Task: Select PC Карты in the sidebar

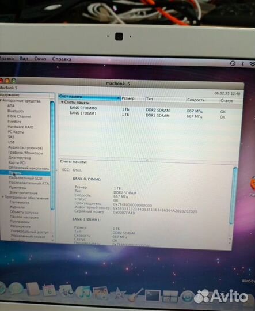Action: tap(16, 132)
